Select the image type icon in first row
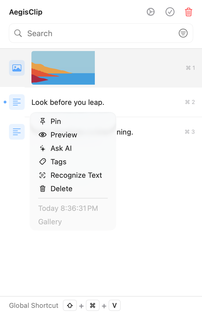 click(x=17, y=68)
